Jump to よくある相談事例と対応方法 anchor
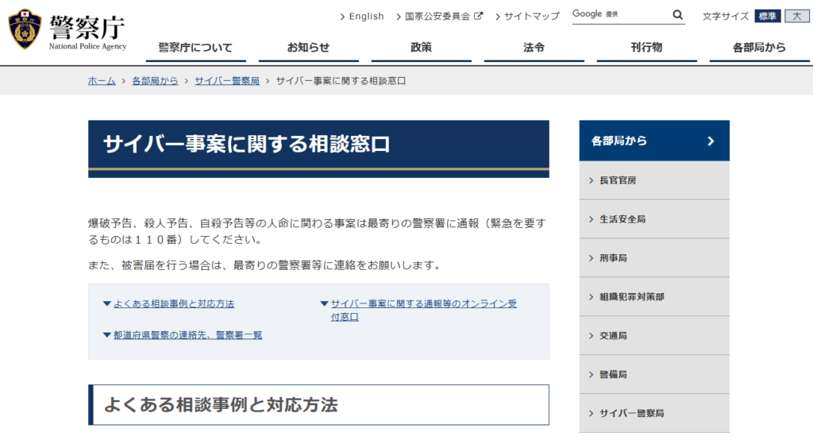This screenshot has width=813, height=444. coord(173,303)
